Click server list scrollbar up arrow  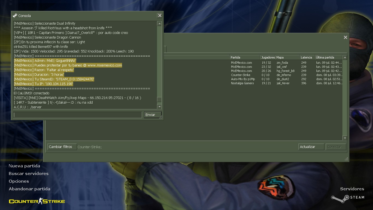click(345, 57)
